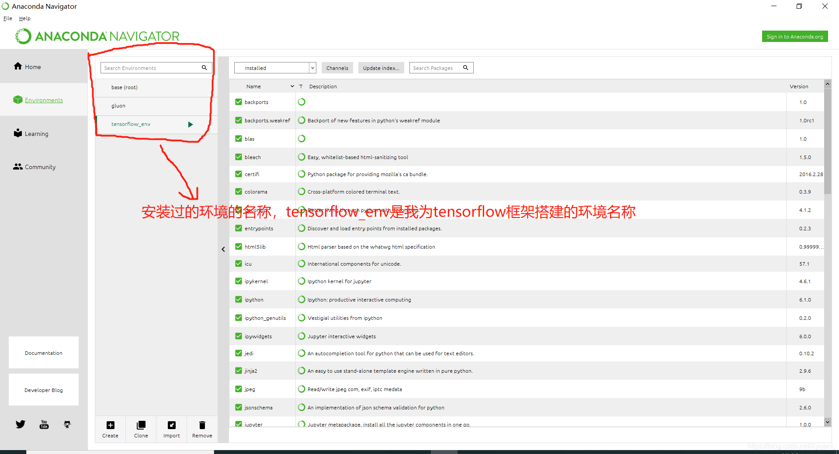Image resolution: width=839 pixels, height=454 pixels.
Task: Click the Remove environment trash icon
Action: [x=202, y=425]
